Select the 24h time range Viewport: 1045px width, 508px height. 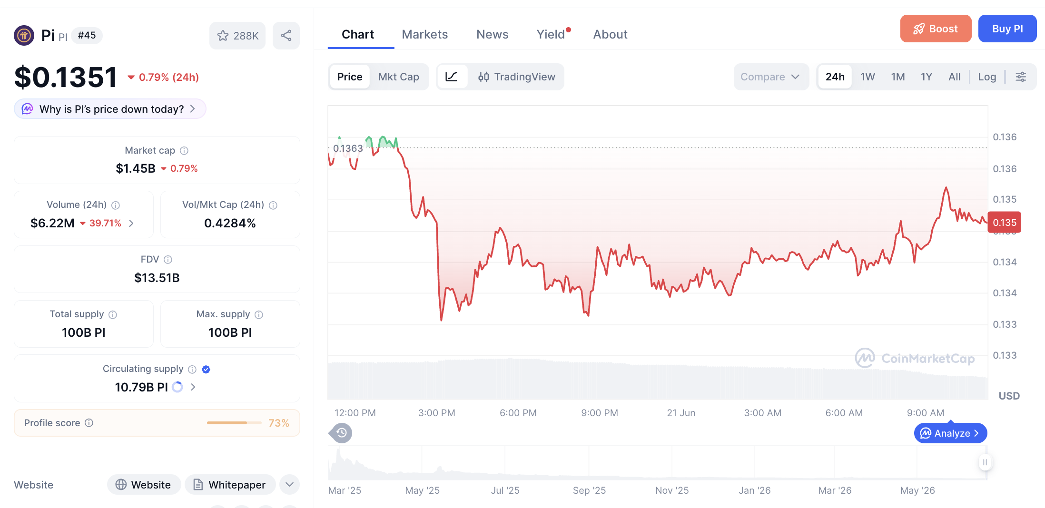(835, 77)
